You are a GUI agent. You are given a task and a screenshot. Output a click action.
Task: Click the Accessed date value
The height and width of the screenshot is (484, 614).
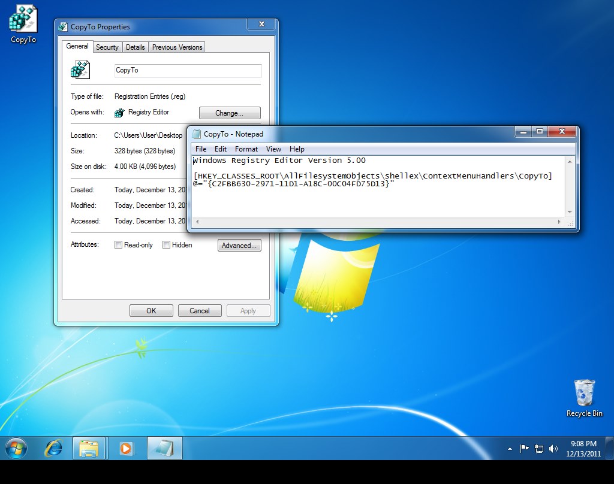tap(151, 221)
